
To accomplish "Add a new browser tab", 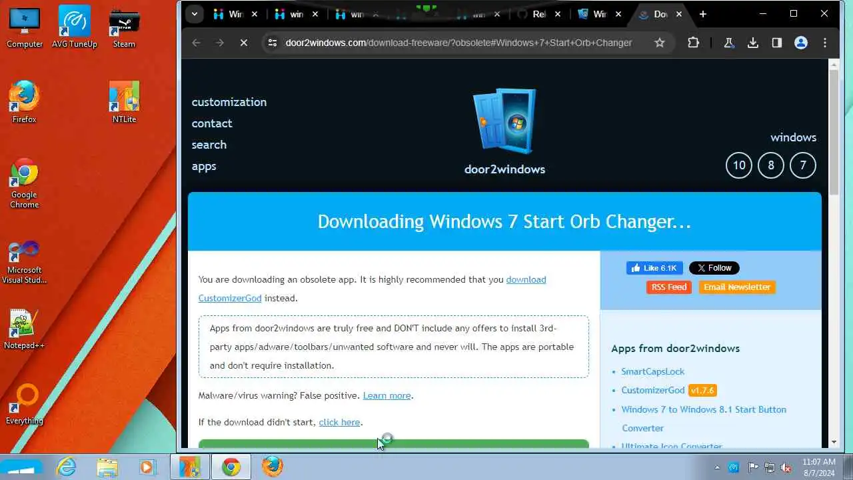I will pyautogui.click(x=702, y=14).
